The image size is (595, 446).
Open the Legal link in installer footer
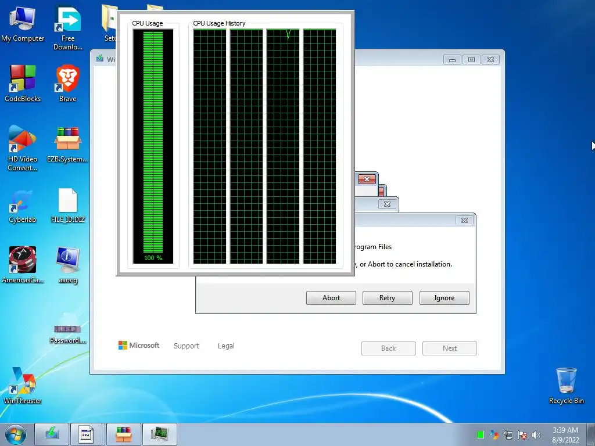pyautogui.click(x=226, y=346)
